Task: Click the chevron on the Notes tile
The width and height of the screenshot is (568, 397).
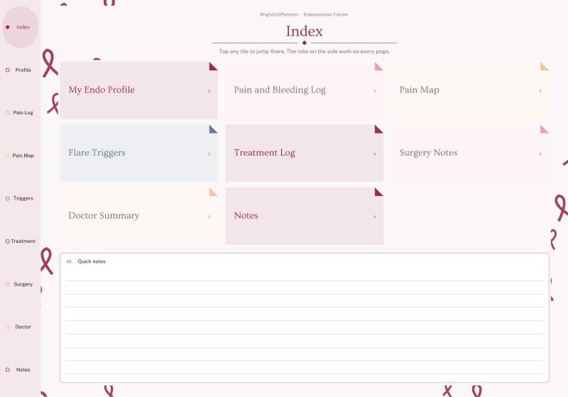Action: (x=375, y=217)
